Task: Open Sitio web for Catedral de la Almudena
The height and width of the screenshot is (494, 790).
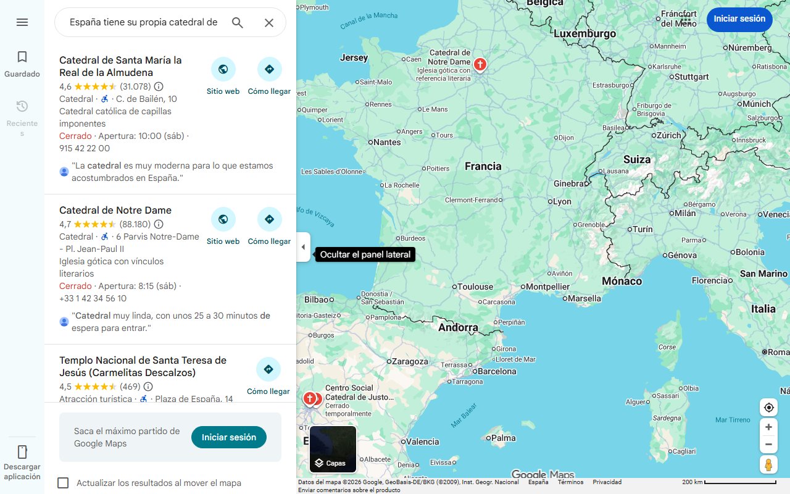Action: click(x=223, y=69)
